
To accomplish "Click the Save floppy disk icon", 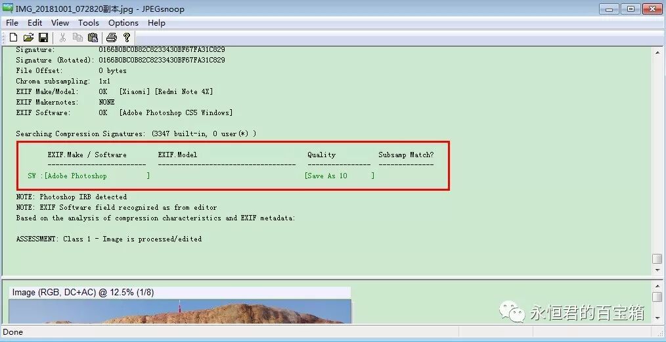I will pyautogui.click(x=43, y=37).
